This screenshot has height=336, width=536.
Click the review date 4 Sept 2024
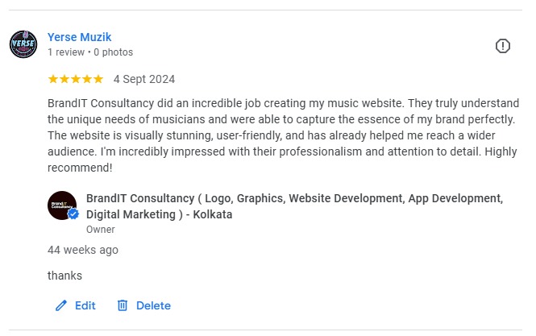pos(144,79)
